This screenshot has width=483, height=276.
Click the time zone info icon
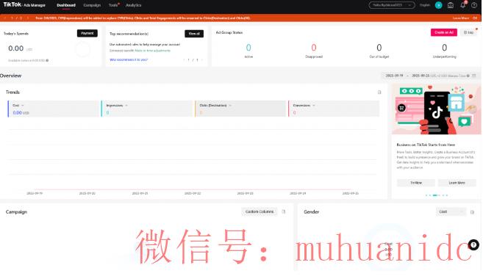pos(468,76)
